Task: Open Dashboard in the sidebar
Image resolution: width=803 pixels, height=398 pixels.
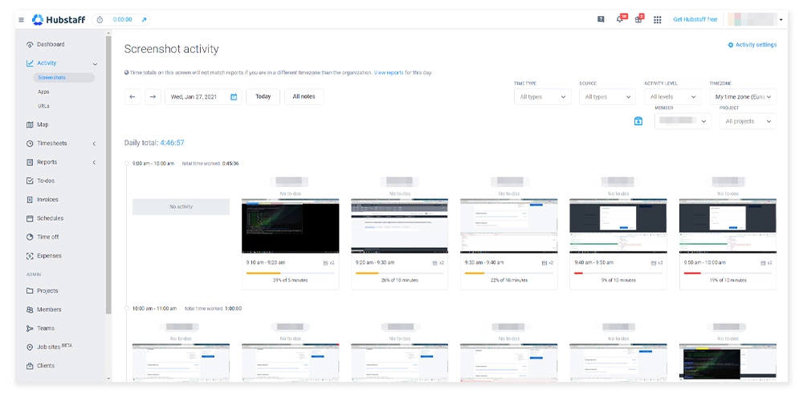Action: [x=51, y=44]
